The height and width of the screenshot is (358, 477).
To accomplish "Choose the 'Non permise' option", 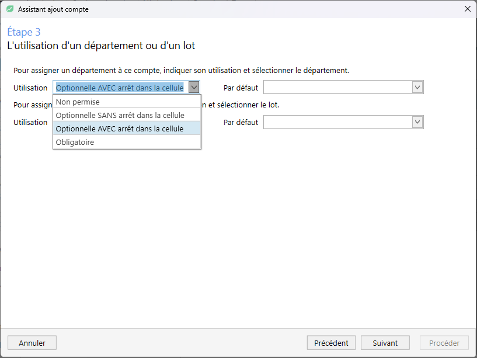I will 127,102.
